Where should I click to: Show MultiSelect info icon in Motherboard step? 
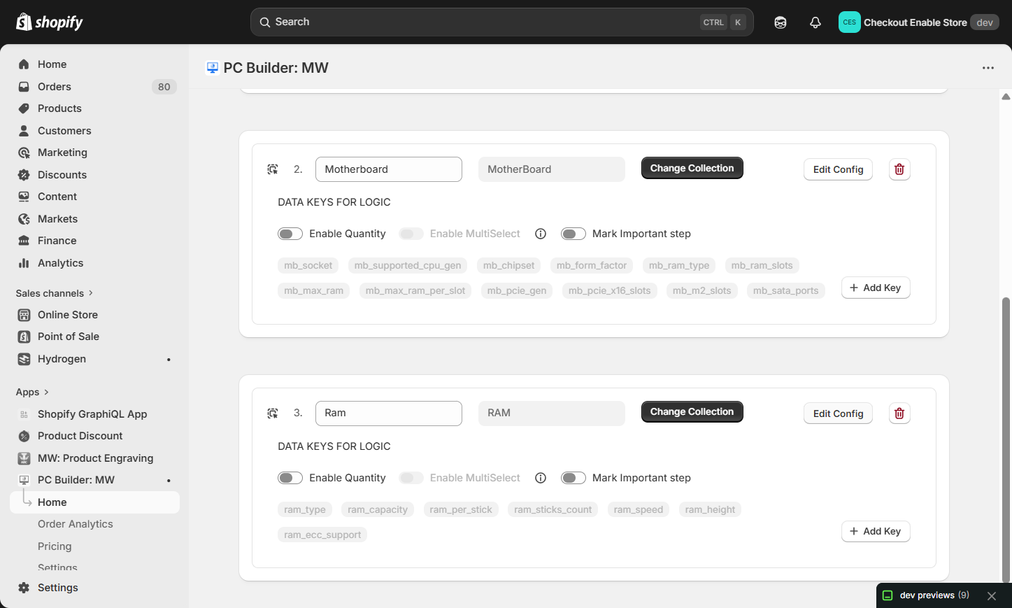pos(541,234)
